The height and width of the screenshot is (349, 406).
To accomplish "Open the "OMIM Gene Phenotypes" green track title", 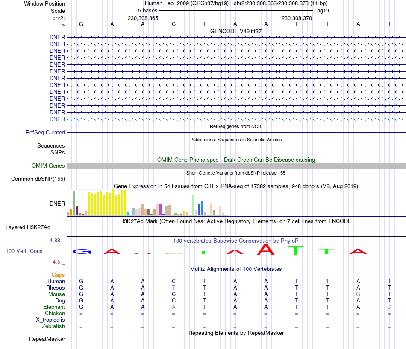I will [x=236, y=160].
